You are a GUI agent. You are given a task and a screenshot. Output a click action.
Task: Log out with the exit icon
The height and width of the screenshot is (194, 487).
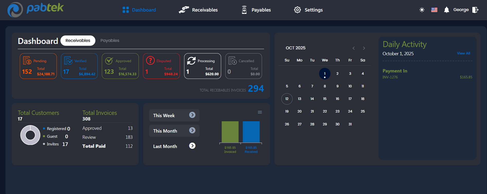tap(475, 10)
